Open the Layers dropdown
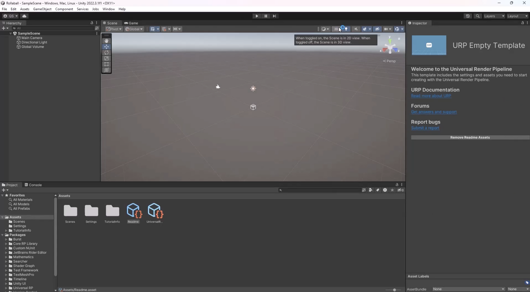530x292 pixels. (x=494, y=16)
